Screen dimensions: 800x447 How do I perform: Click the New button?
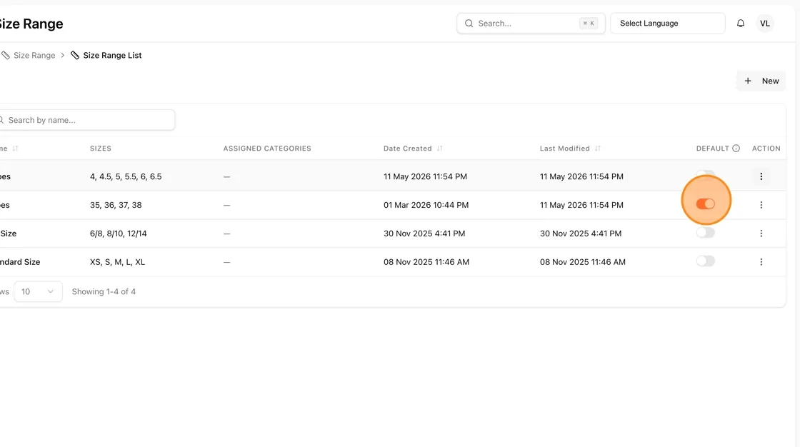761,81
